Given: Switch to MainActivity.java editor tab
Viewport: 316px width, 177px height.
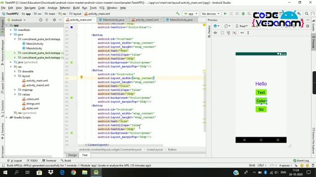Looking at the screenshot, I should 114,20.
